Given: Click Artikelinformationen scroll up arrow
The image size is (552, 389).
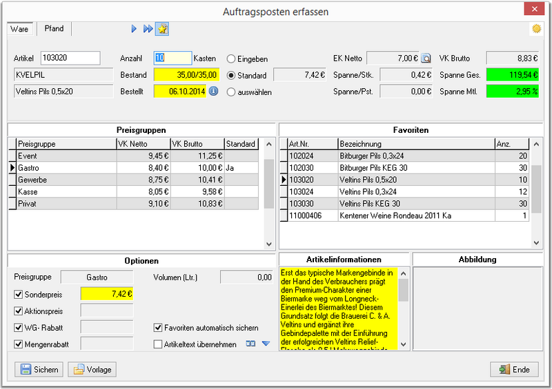Looking at the screenshot, I should tap(404, 273).
